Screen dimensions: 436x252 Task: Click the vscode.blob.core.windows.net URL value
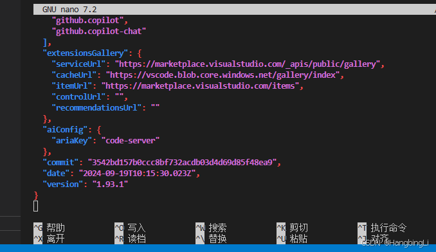(x=223, y=75)
